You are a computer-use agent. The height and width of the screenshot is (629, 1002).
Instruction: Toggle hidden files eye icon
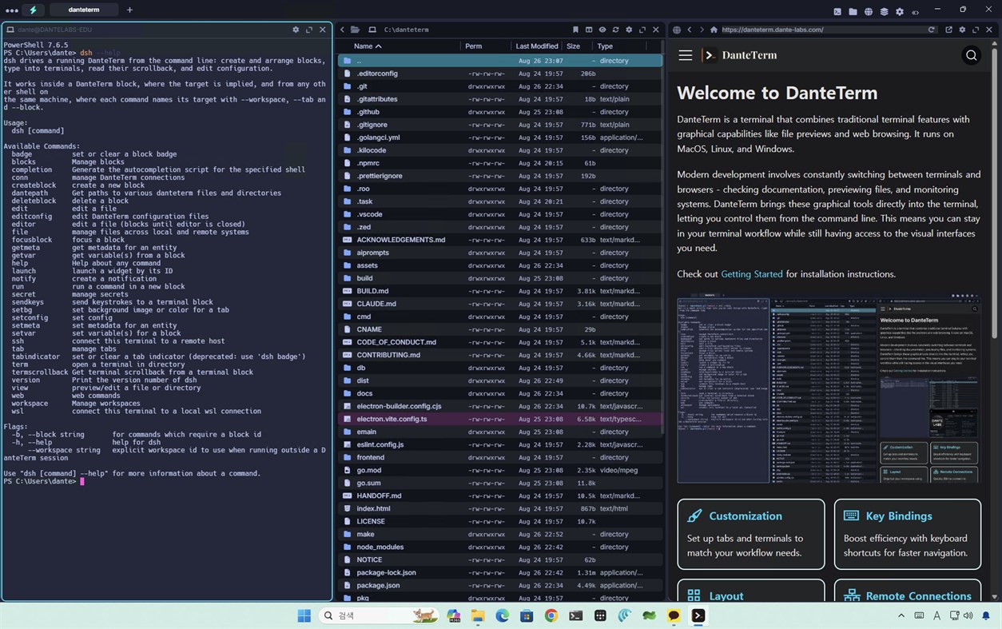[602, 30]
